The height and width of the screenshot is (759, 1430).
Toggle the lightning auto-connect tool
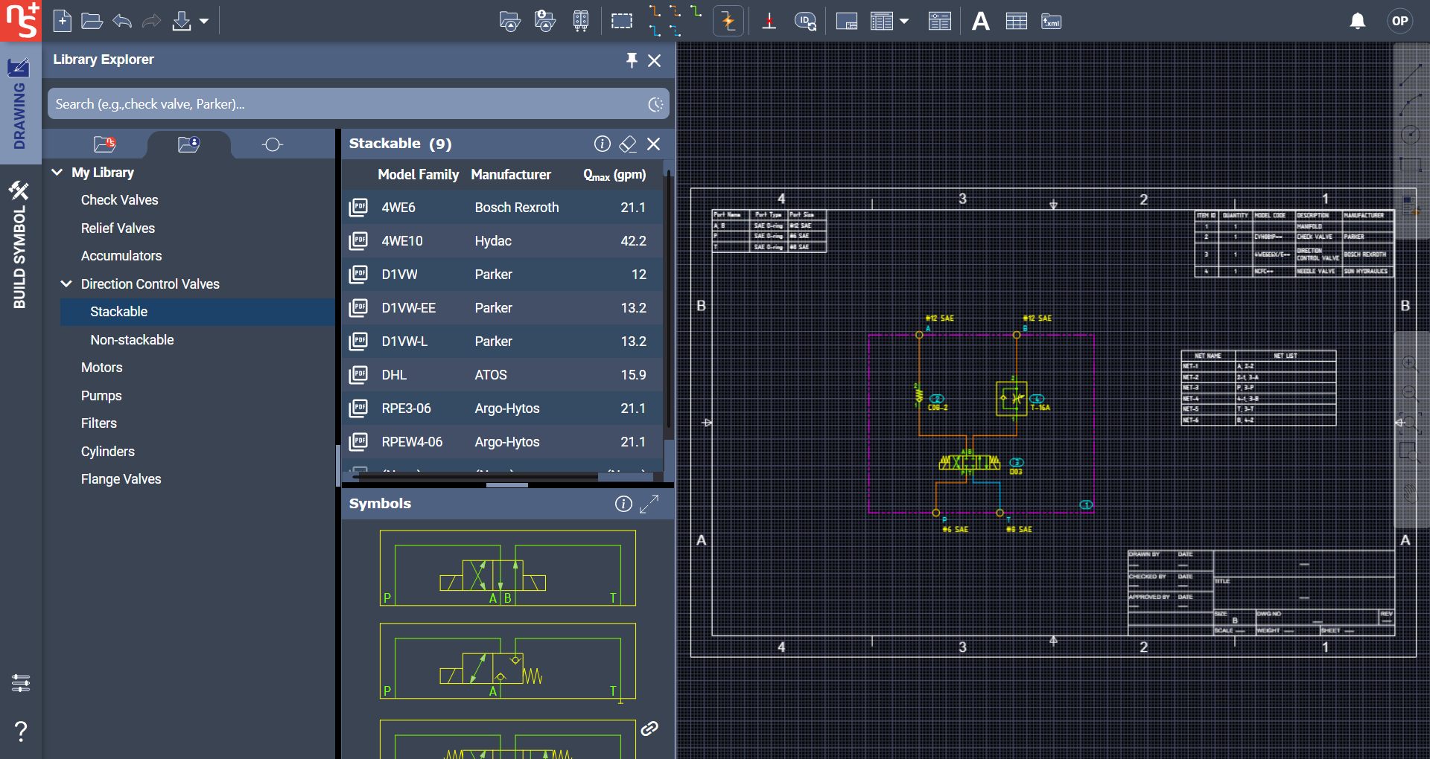[728, 21]
